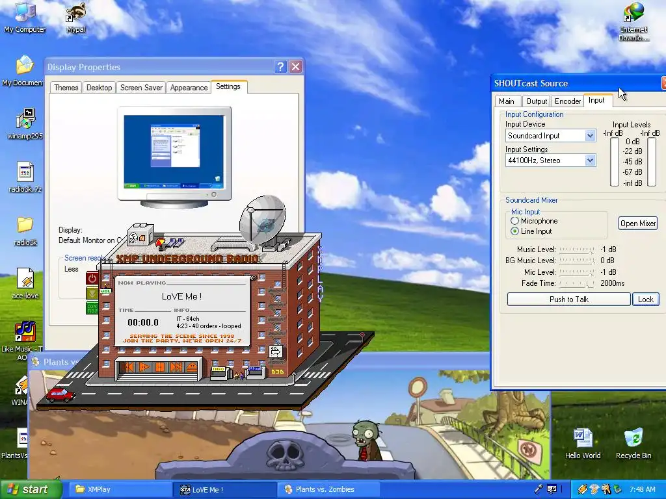Click the left input level meter bar
The width and height of the screenshot is (666, 499).
click(x=615, y=162)
